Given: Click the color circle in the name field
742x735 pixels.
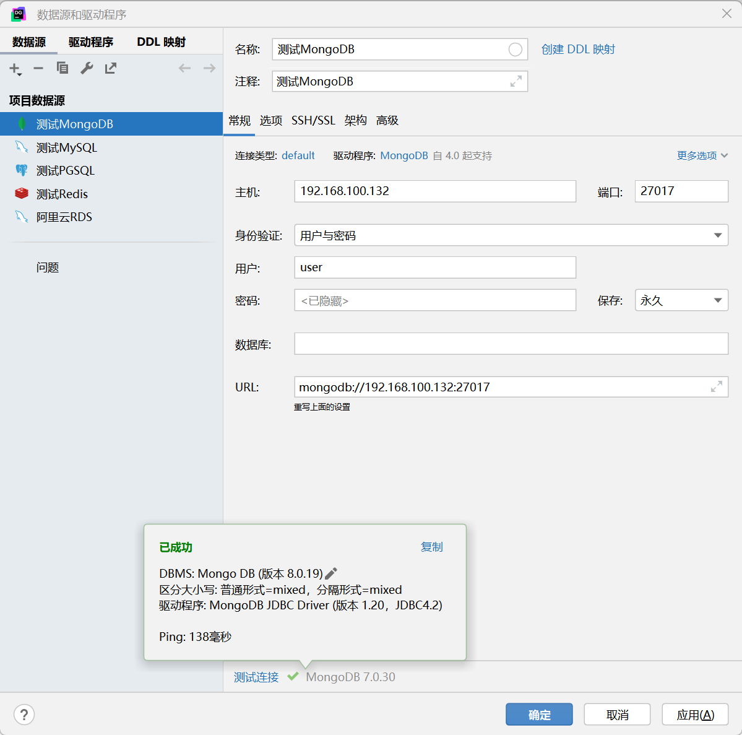Looking at the screenshot, I should (516, 50).
